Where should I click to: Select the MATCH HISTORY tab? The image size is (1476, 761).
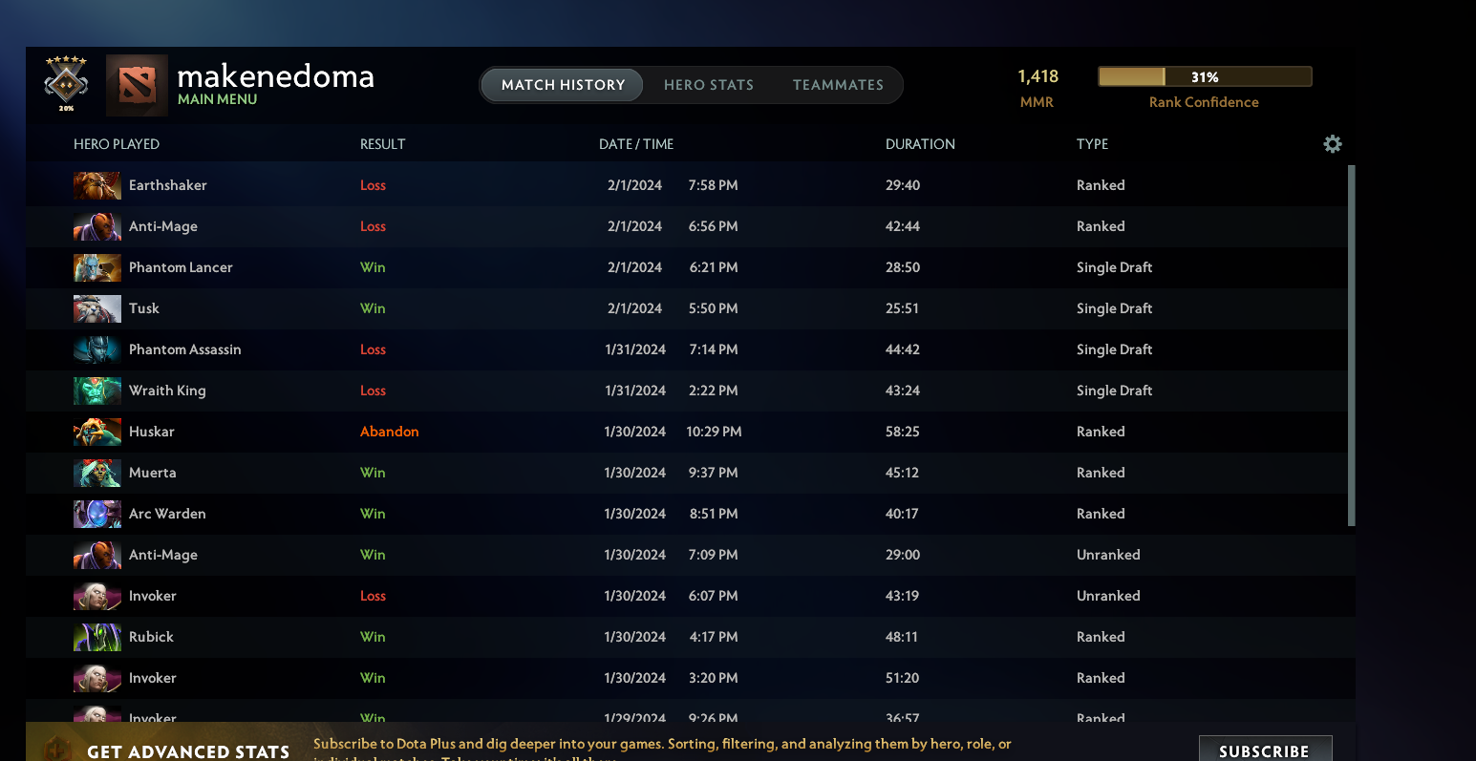(562, 84)
